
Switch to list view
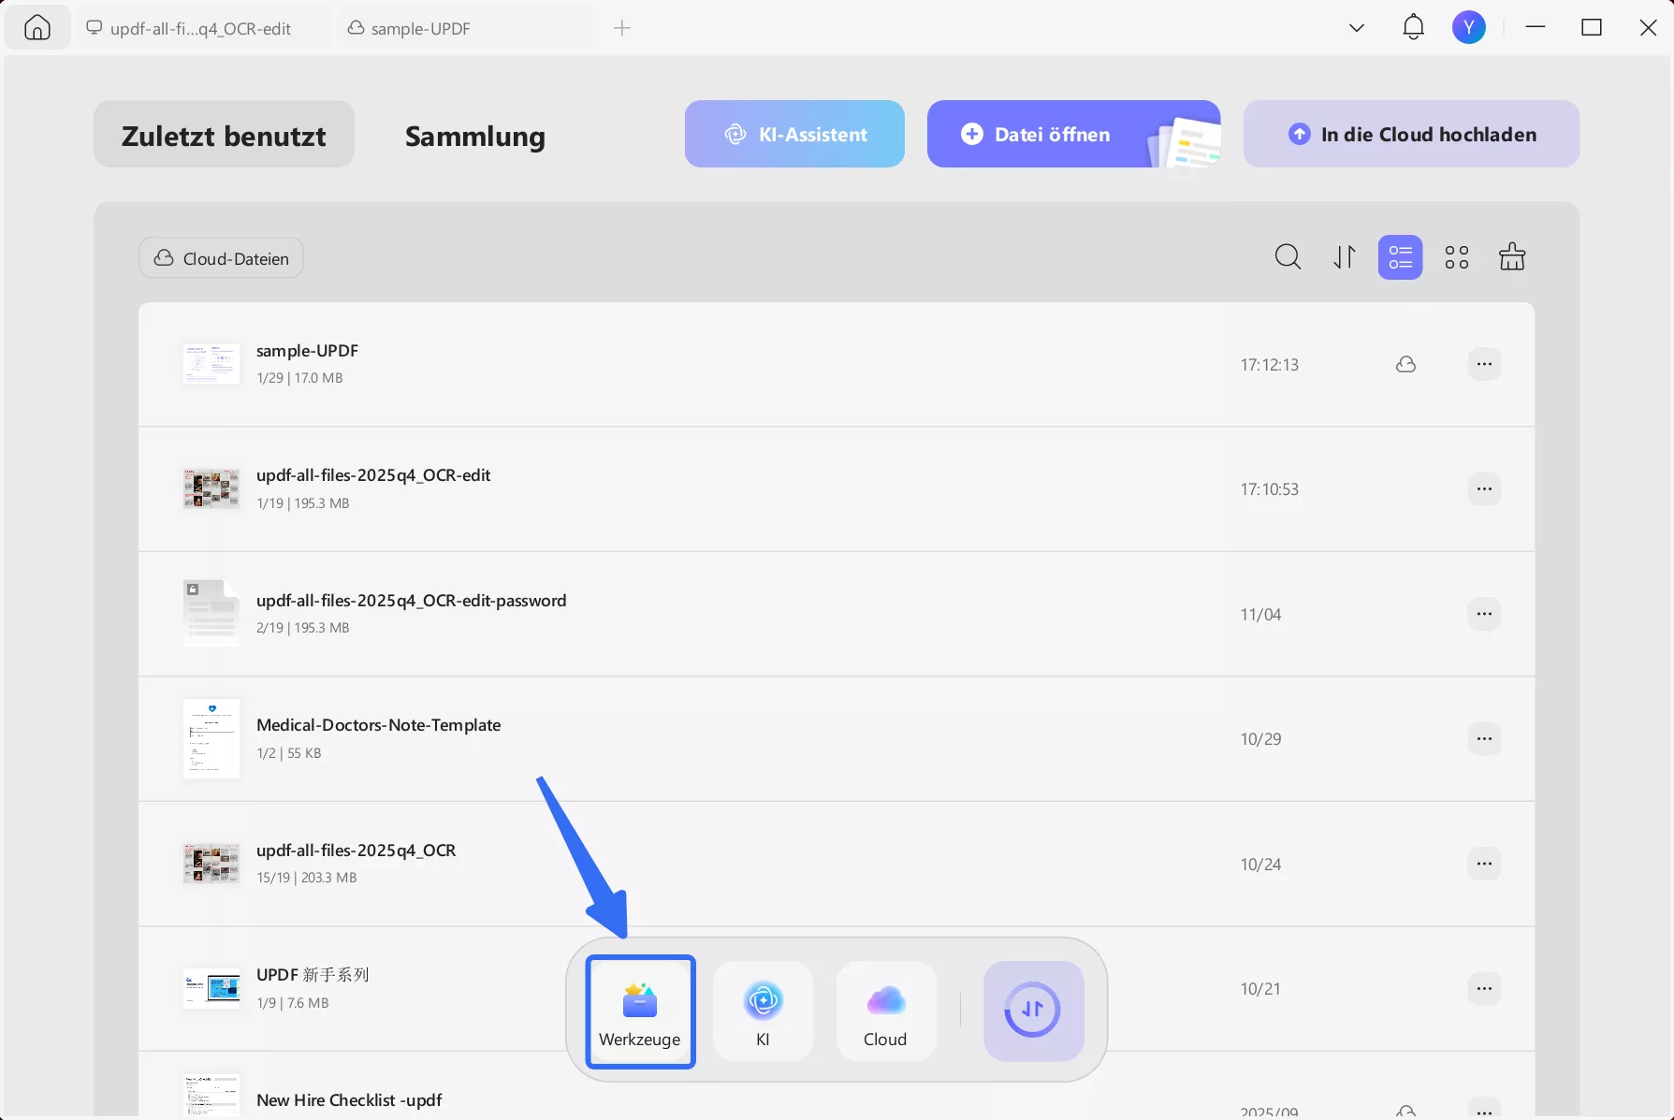1401,257
